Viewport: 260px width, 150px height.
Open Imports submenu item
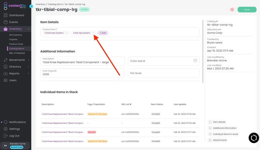(x=13, y=39)
